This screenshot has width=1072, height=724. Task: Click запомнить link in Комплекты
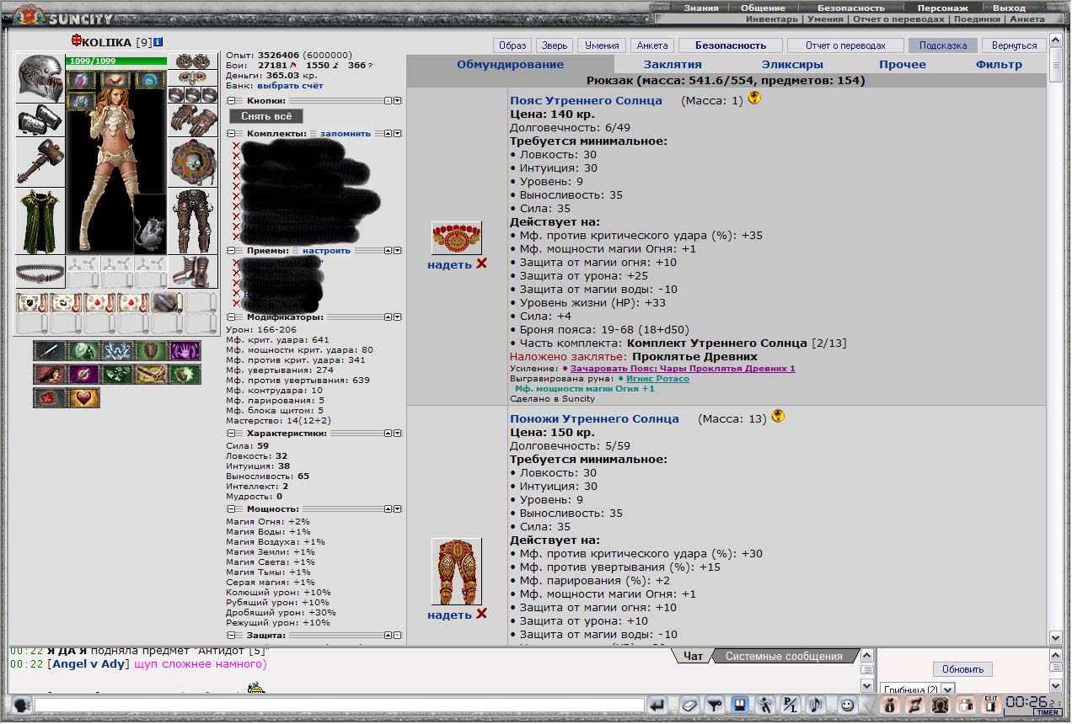click(x=345, y=133)
